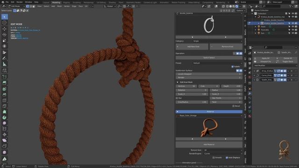This screenshot has width=299, height=168.
Task: Click the Add Material button
Action: [209, 145]
